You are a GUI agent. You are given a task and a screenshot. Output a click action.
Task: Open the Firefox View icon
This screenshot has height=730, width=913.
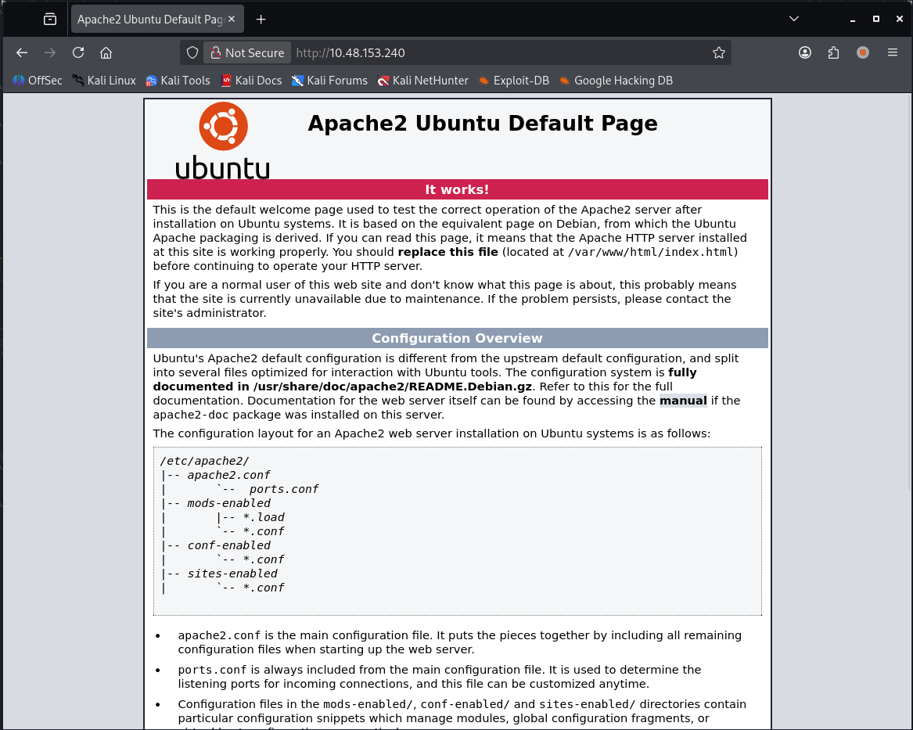50,19
